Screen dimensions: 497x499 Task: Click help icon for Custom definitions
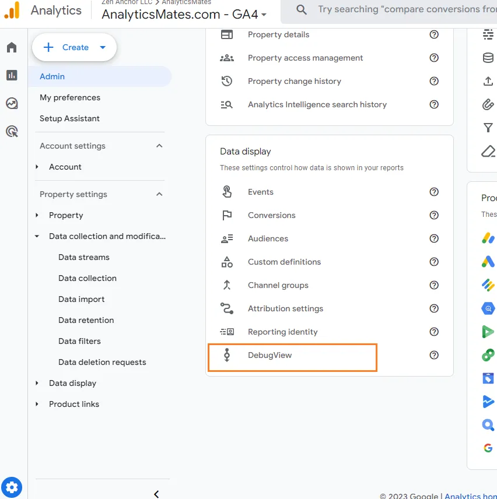pos(434,262)
